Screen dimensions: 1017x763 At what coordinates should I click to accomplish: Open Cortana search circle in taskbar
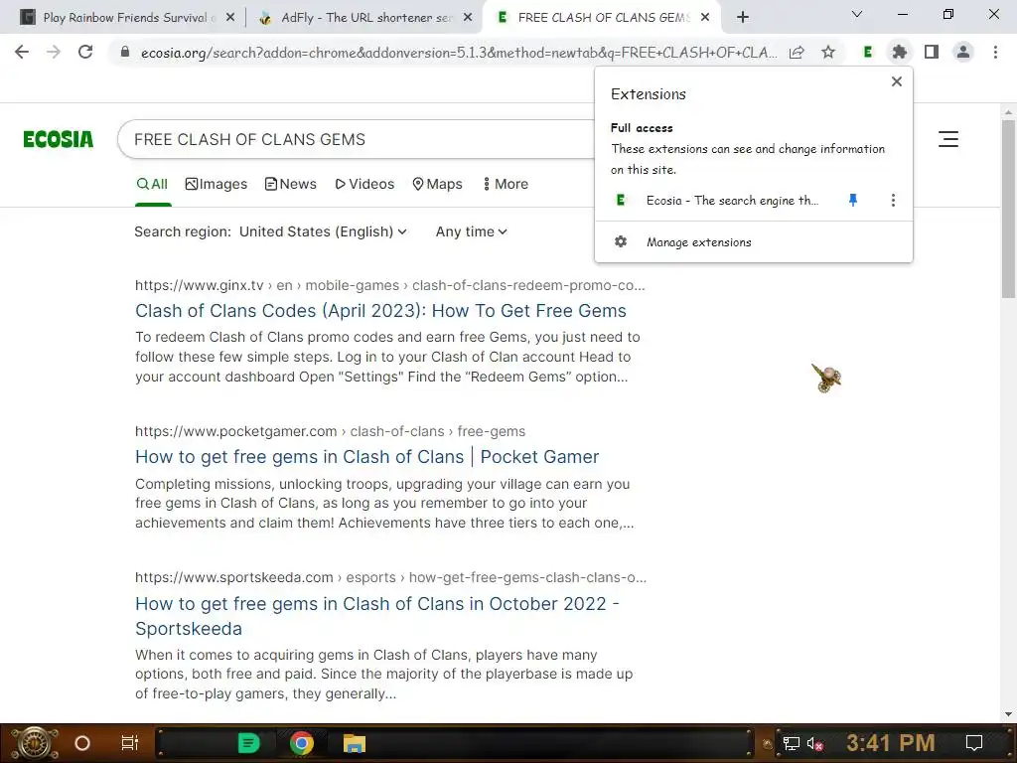(82, 743)
